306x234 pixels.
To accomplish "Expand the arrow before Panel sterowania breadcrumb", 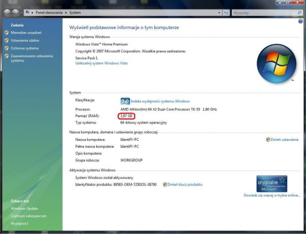I will pos(32,13).
